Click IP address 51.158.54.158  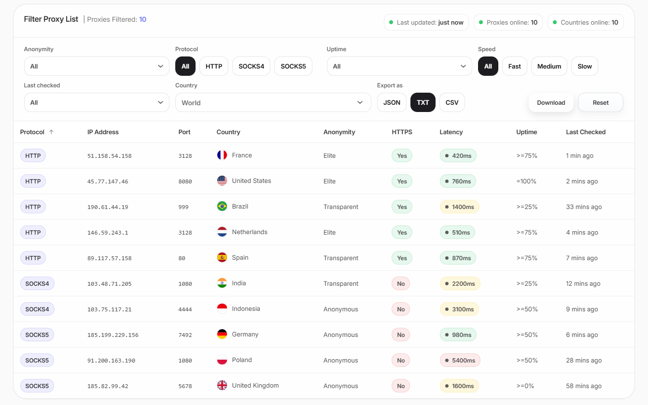pyautogui.click(x=110, y=156)
